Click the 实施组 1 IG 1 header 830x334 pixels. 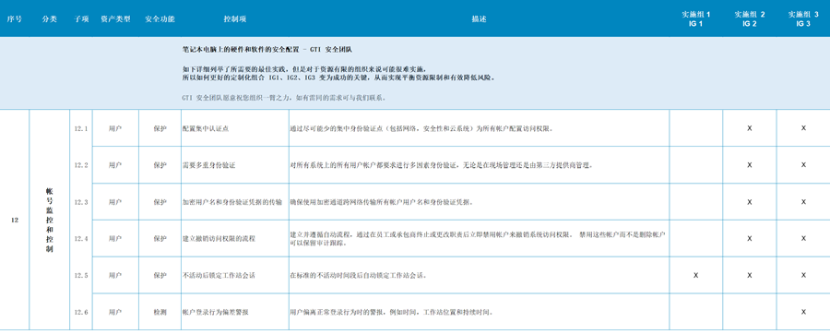(x=696, y=19)
